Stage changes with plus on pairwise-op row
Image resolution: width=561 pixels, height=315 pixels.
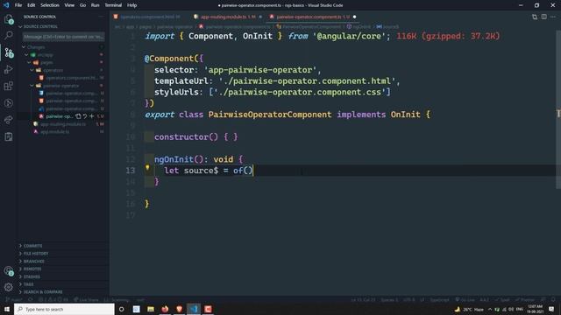[x=91, y=116]
